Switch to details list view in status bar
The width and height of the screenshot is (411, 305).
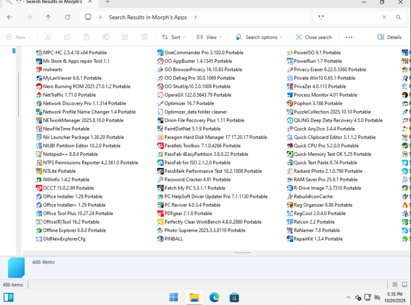[395, 285]
